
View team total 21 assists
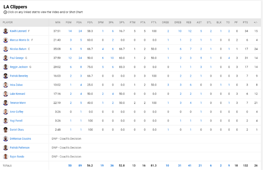point(200,166)
